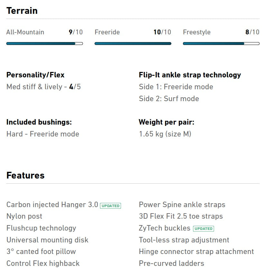Select the Features section heading
The image size is (274, 280).
25,175
